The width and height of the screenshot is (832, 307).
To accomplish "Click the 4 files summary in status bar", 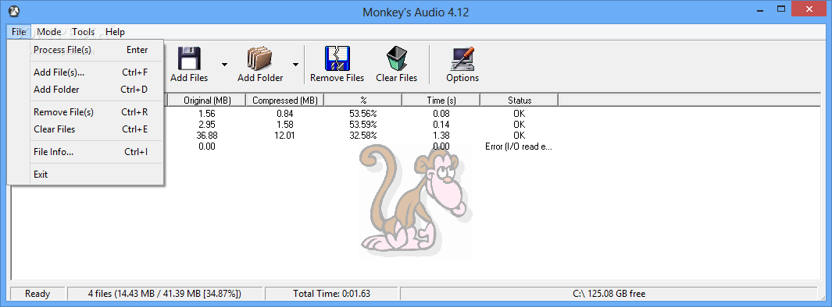I will [x=165, y=294].
